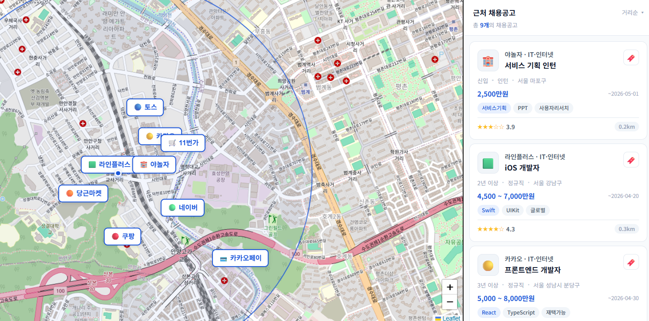Viewport: 649px width, 321px height.
Task: Zoom out on the map
Action: (450, 302)
